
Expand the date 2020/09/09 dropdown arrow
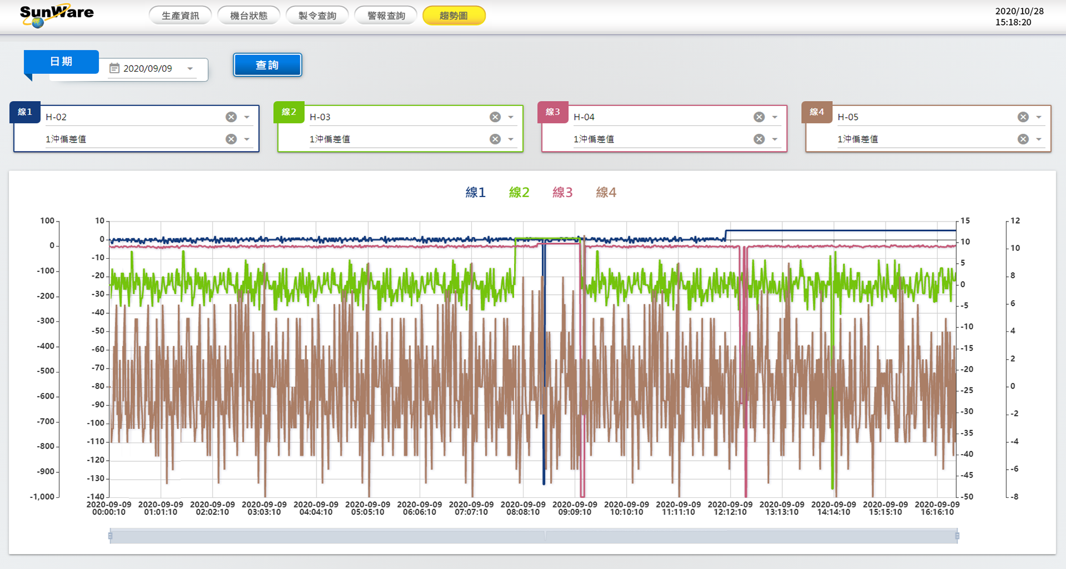[190, 69]
